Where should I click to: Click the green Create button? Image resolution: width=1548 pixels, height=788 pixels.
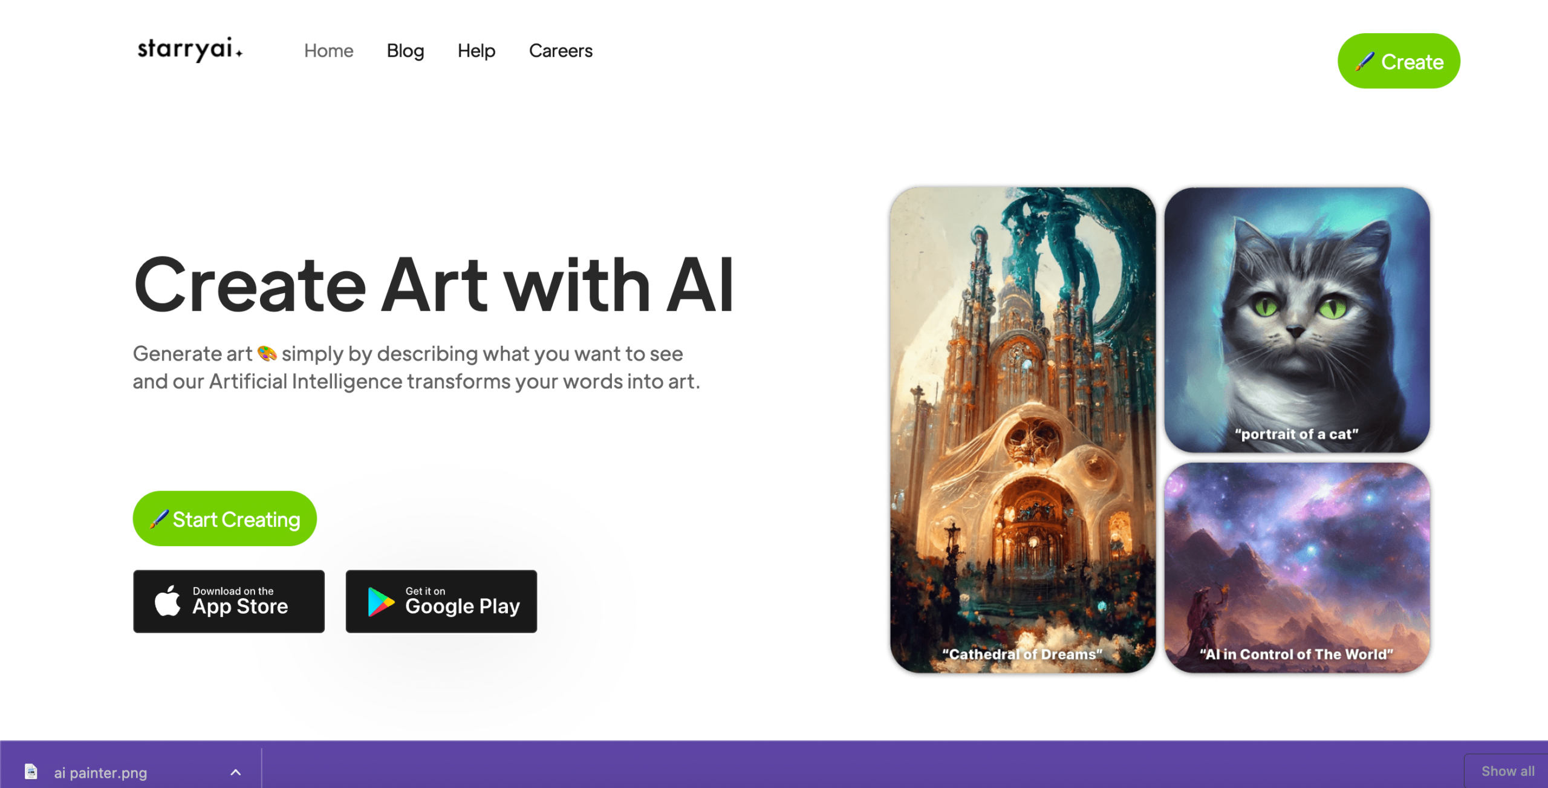pos(1399,61)
